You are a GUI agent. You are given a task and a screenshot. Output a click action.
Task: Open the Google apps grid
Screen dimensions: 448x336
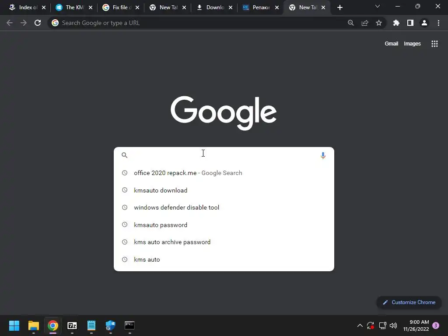coord(434,44)
